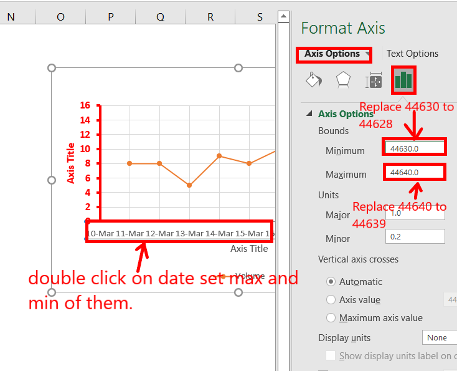Click the orange data point at value 5
Image resolution: width=457 pixels, height=371 pixels.
(x=189, y=185)
